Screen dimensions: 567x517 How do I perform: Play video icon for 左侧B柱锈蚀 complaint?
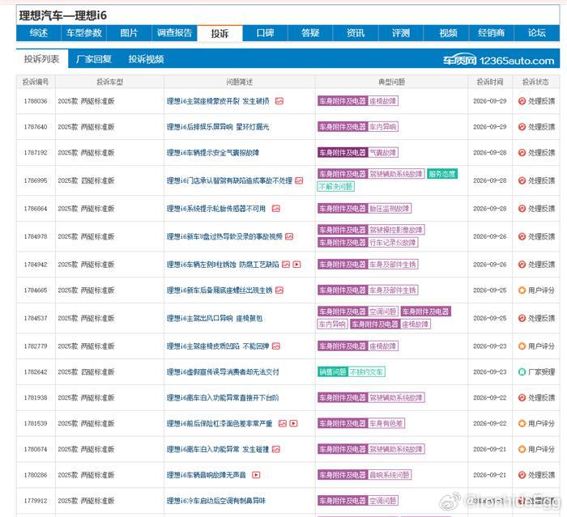[297, 265]
